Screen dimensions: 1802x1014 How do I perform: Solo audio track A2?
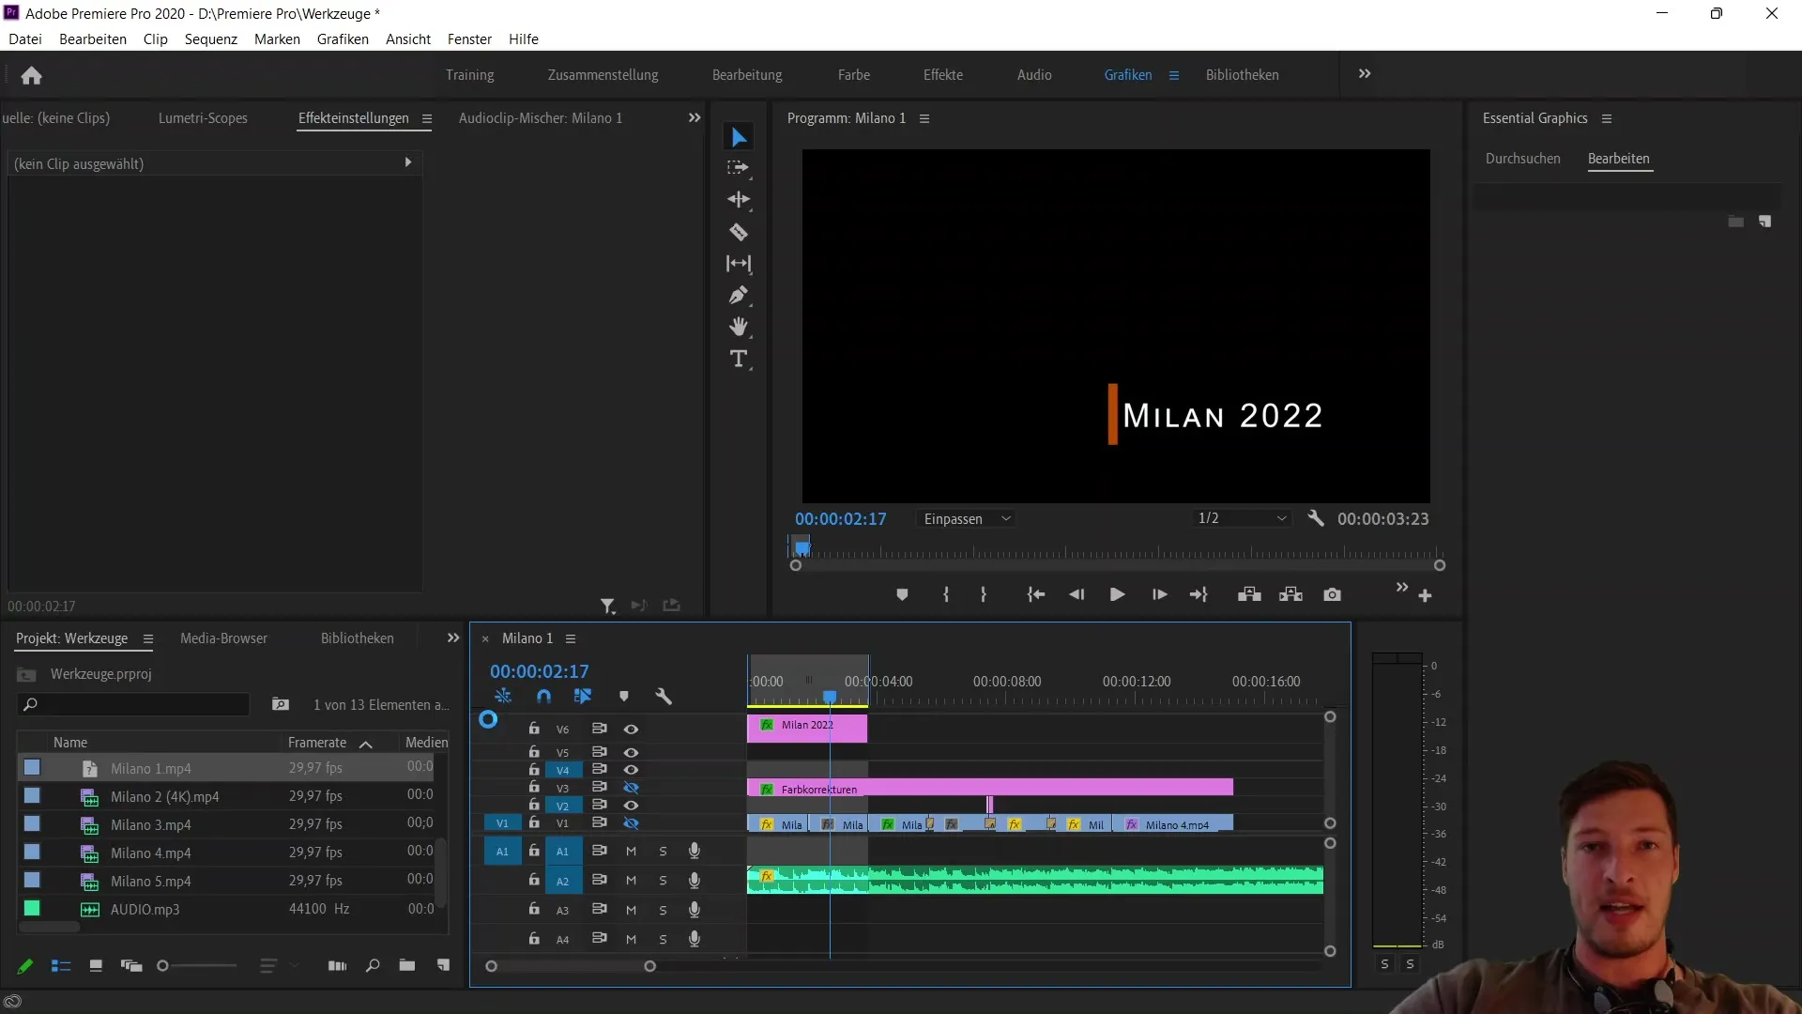point(663,881)
